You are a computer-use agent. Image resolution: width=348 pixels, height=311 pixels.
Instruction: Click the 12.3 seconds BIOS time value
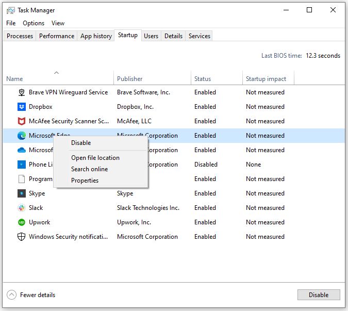(x=323, y=56)
